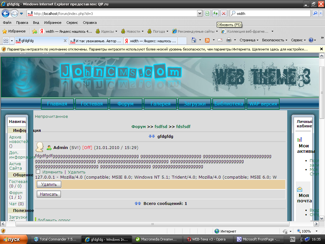Click the Refresh (F5) green arrows icon

[x=216, y=14]
